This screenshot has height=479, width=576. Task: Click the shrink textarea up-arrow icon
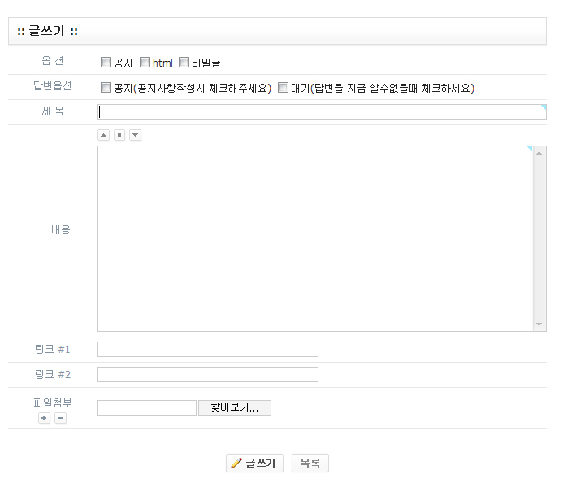tap(104, 135)
